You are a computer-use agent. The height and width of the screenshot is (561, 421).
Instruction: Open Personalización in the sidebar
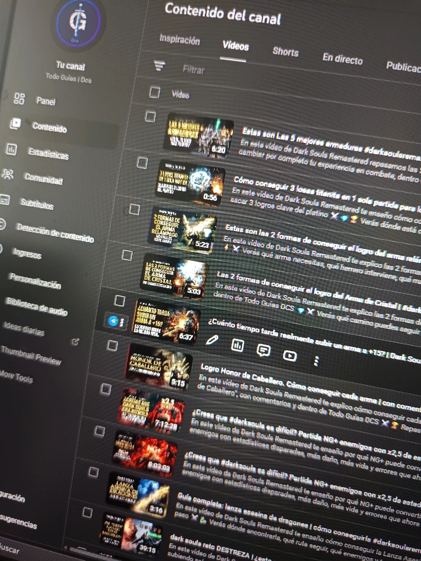coord(35,281)
